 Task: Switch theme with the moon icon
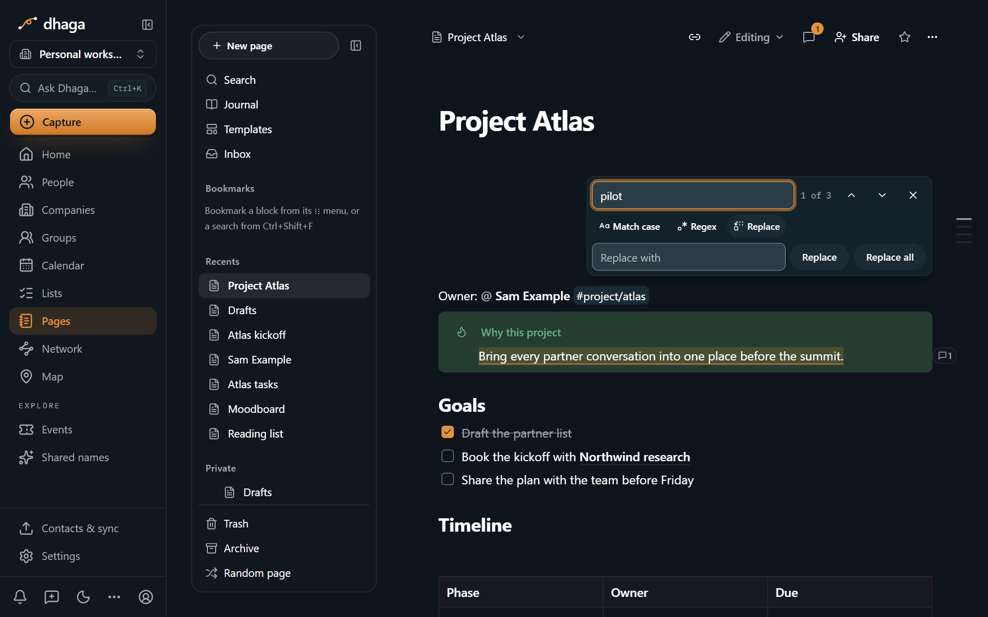click(83, 597)
